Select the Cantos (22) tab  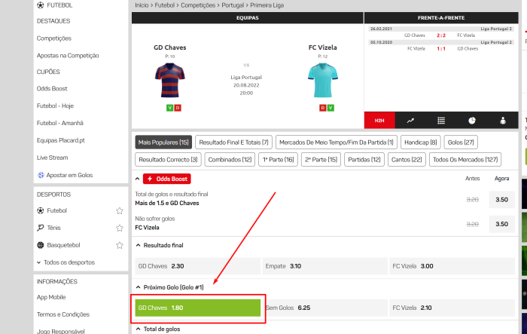point(407,160)
